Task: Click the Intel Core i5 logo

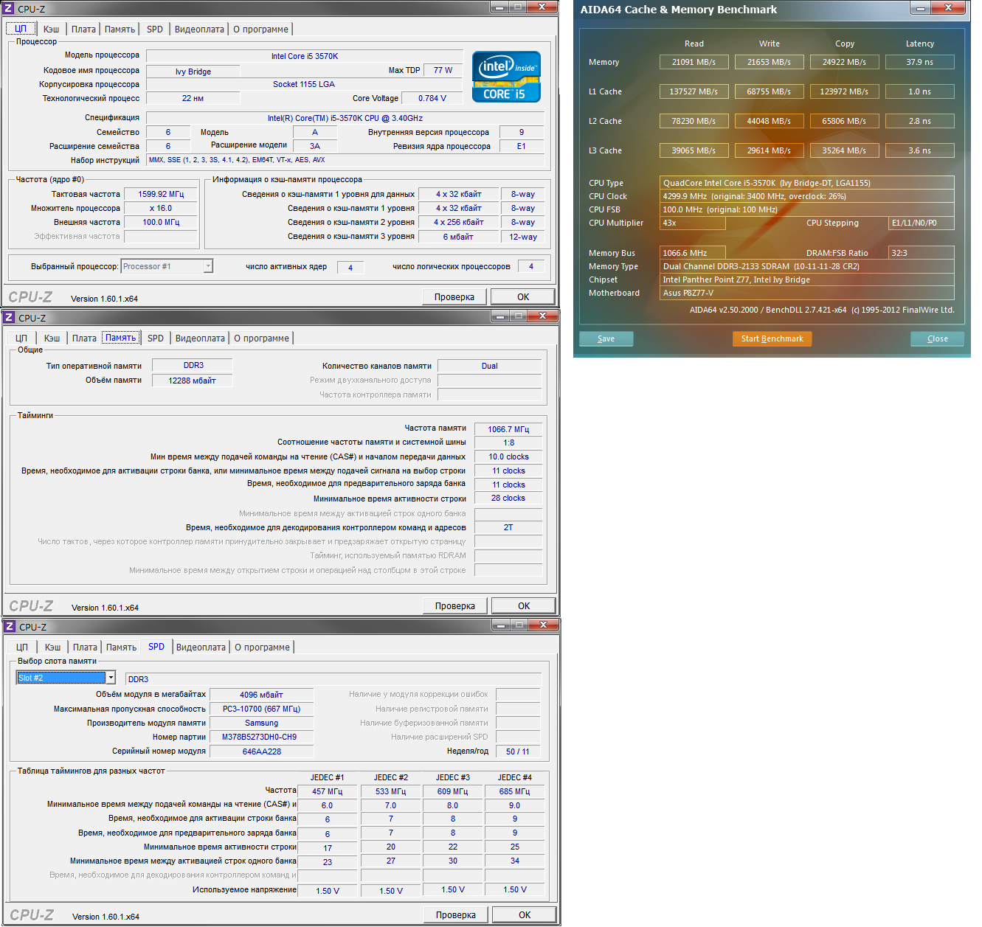Action: click(x=506, y=77)
